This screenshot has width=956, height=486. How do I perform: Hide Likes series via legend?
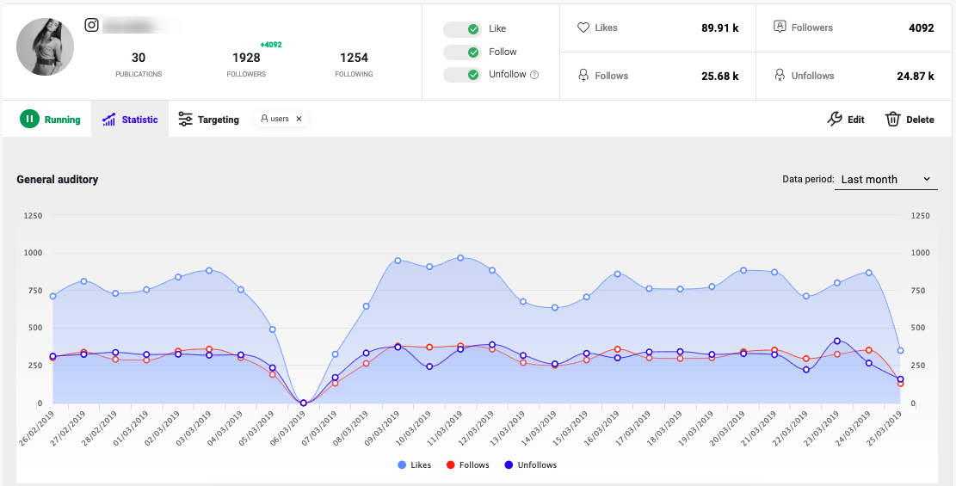click(414, 464)
